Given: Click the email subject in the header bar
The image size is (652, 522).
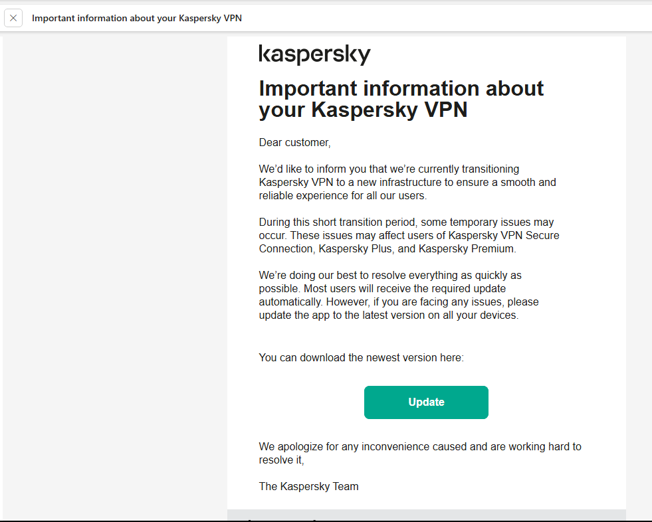Looking at the screenshot, I should click(x=136, y=18).
